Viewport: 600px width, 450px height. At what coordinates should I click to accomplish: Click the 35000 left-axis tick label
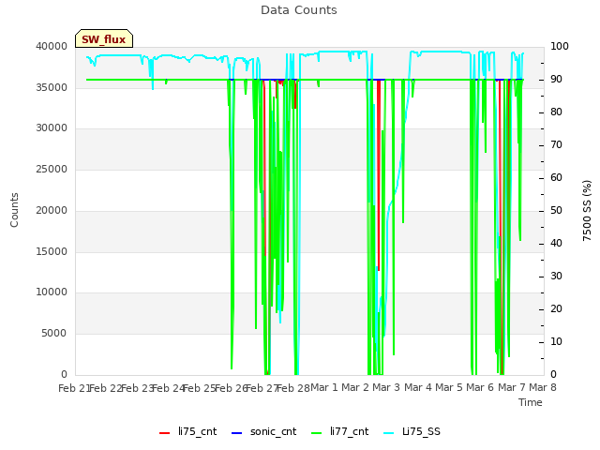pos(52,87)
